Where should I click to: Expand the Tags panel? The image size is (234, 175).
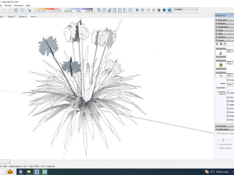(x=225, y=34)
